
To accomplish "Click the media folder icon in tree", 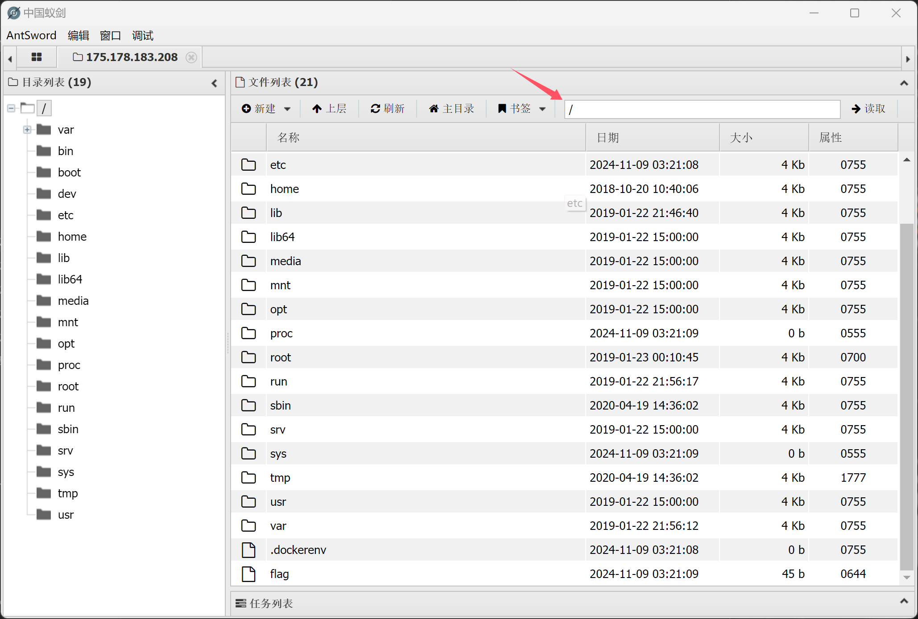I will point(44,300).
